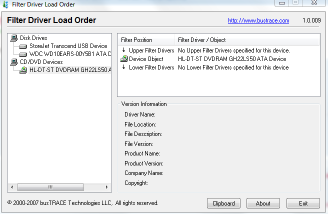
Task: Select the Device Object row
Action: coord(218,59)
